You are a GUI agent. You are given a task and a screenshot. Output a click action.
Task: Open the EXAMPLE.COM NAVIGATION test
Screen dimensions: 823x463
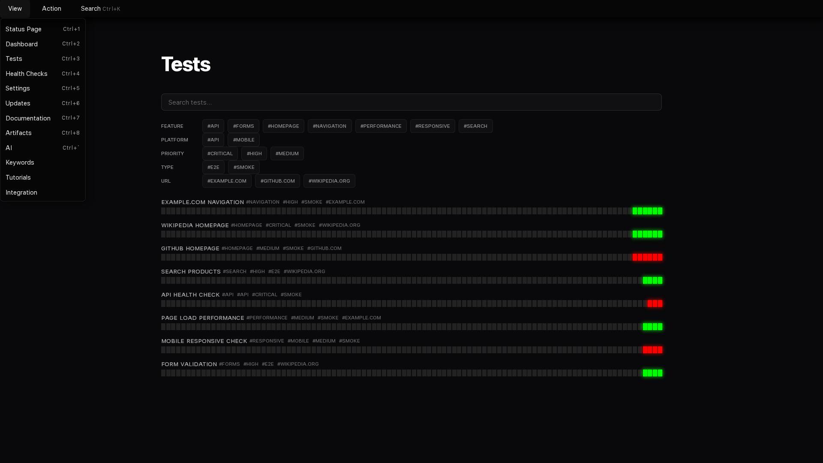tap(203, 202)
